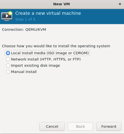Close the New VM dialog with X
Viewport: 124px width, 134px height.
[x=120, y=4]
